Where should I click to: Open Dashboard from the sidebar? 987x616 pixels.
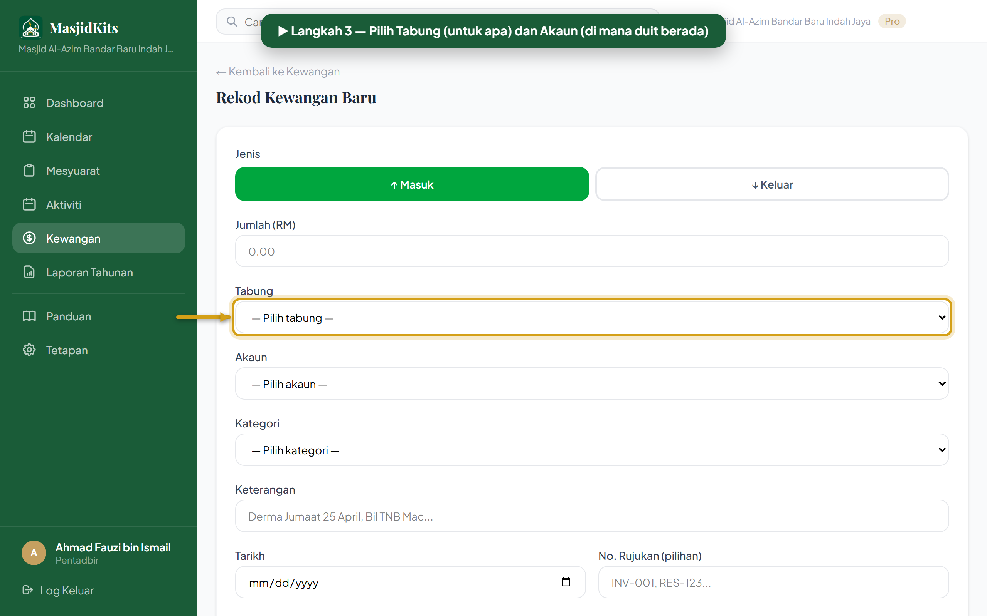99,103
